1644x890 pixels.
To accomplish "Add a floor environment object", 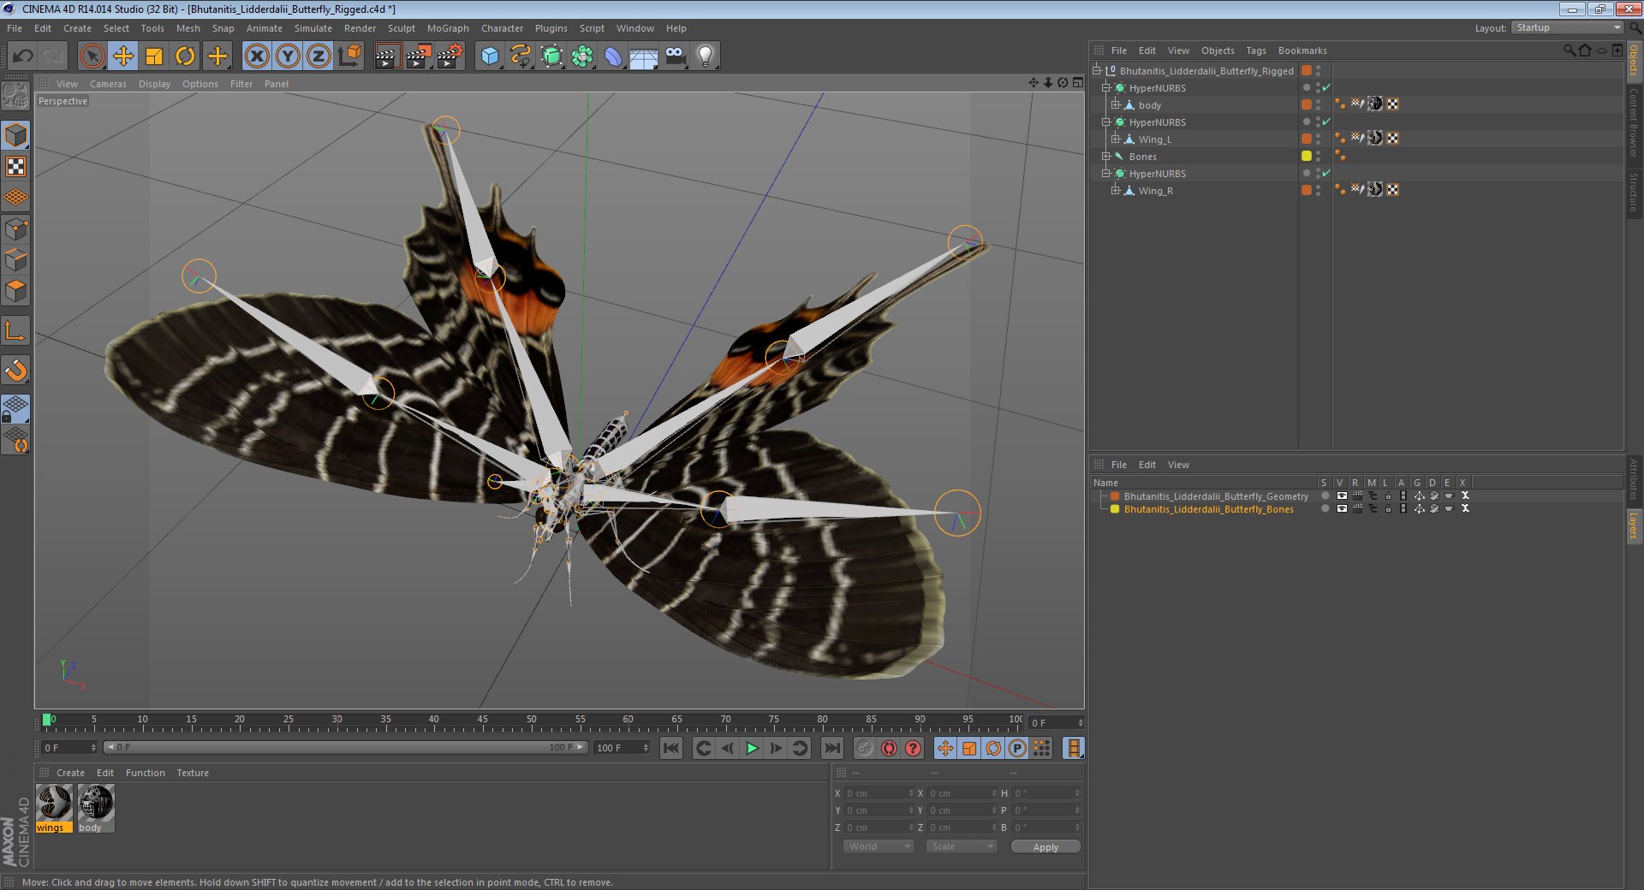I will (x=644, y=56).
